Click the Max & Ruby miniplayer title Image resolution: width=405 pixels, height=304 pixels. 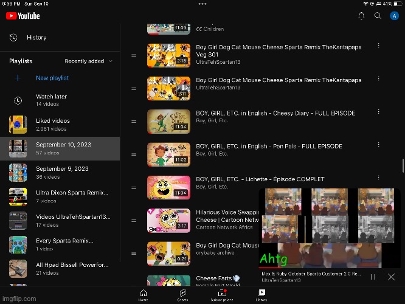[x=311, y=274]
